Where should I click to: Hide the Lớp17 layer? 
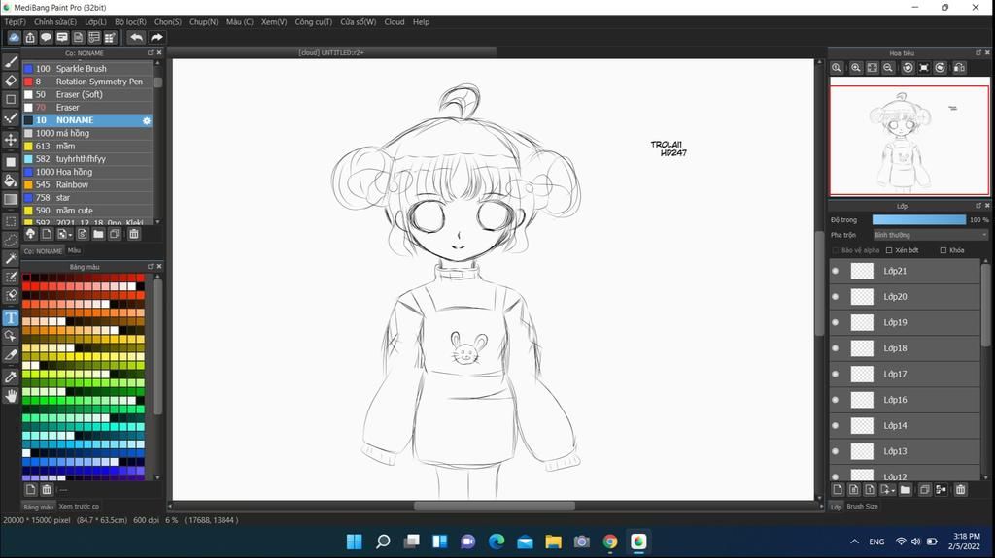click(x=836, y=375)
